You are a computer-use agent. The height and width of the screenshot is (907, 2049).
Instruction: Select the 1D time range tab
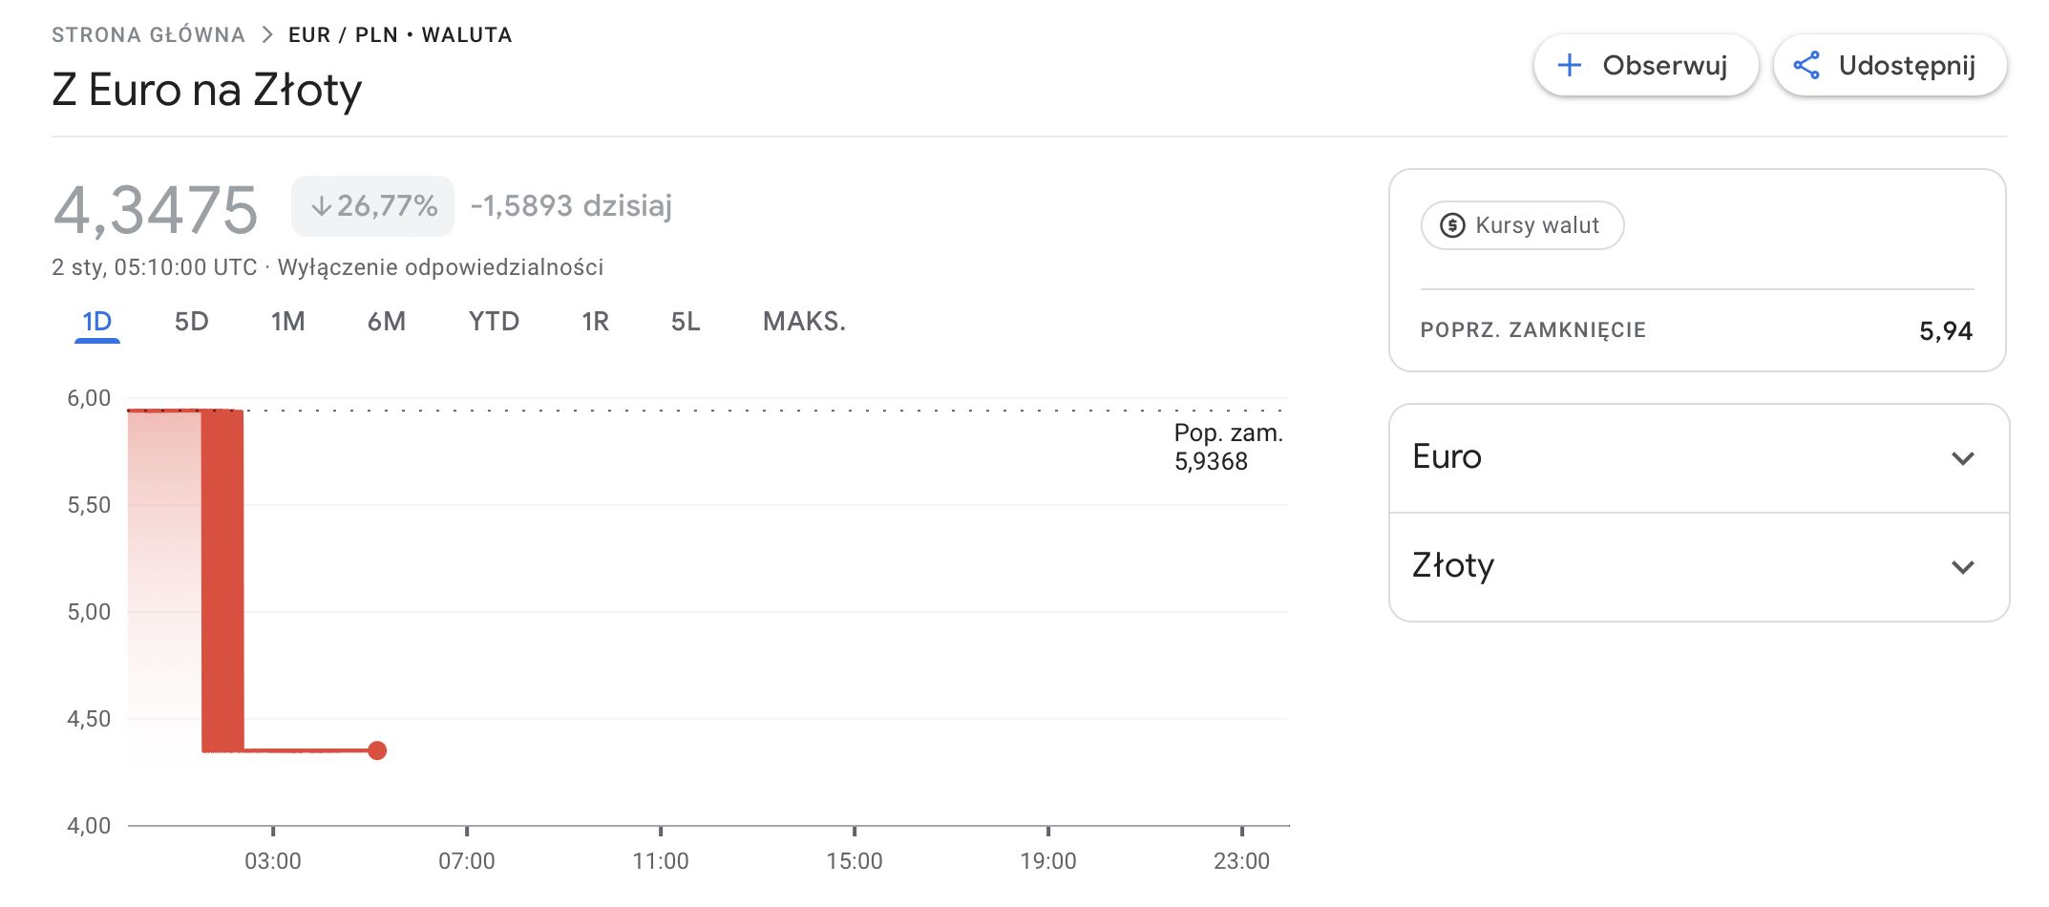click(96, 322)
